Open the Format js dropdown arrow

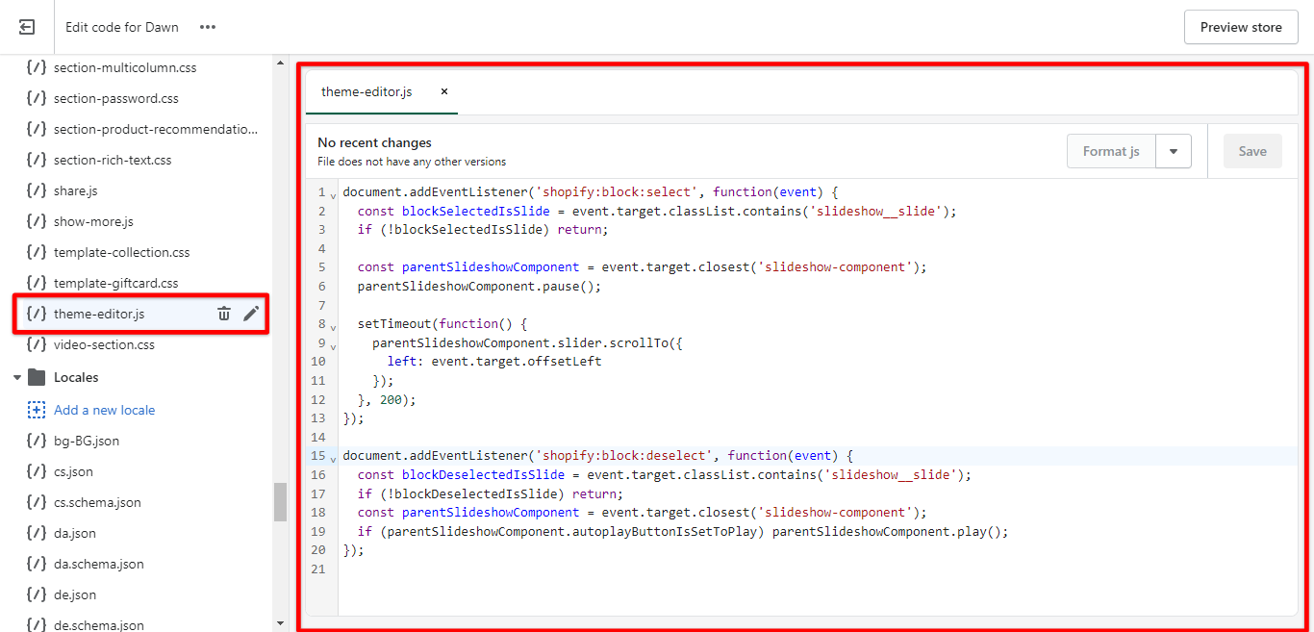coord(1174,151)
